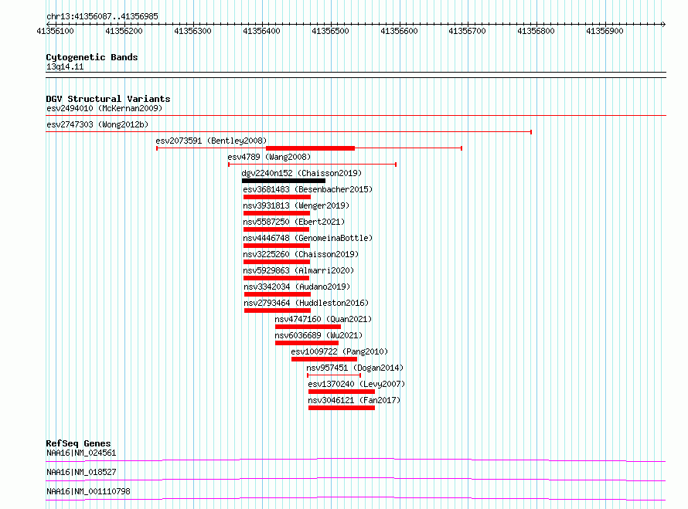Click the thick red esv2073591 bar
Screen dimensions: 688x509
tap(310, 148)
